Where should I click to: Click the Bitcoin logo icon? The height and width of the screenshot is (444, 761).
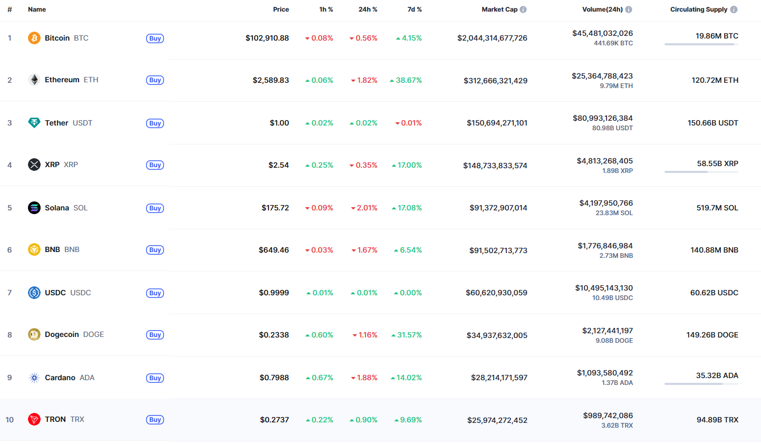click(34, 38)
